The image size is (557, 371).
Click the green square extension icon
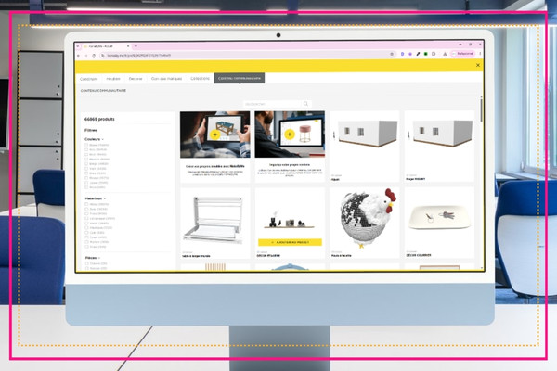425,54
